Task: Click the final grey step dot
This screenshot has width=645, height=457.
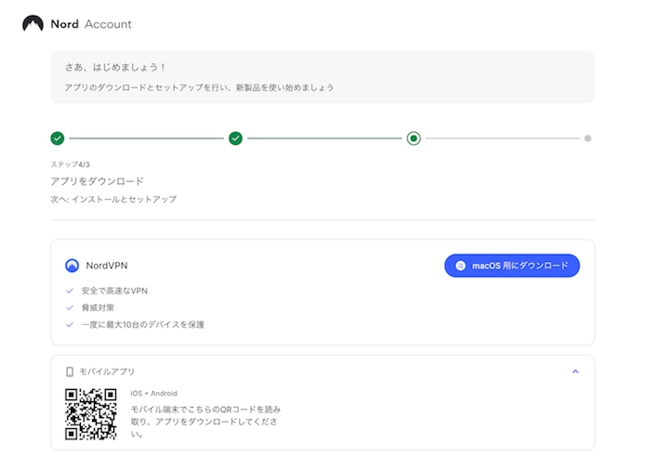Action: [587, 138]
